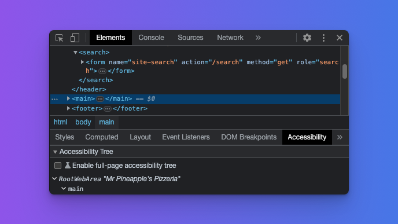The width and height of the screenshot is (398, 224).
Task: Switch to the Console tab
Action: coord(152,38)
